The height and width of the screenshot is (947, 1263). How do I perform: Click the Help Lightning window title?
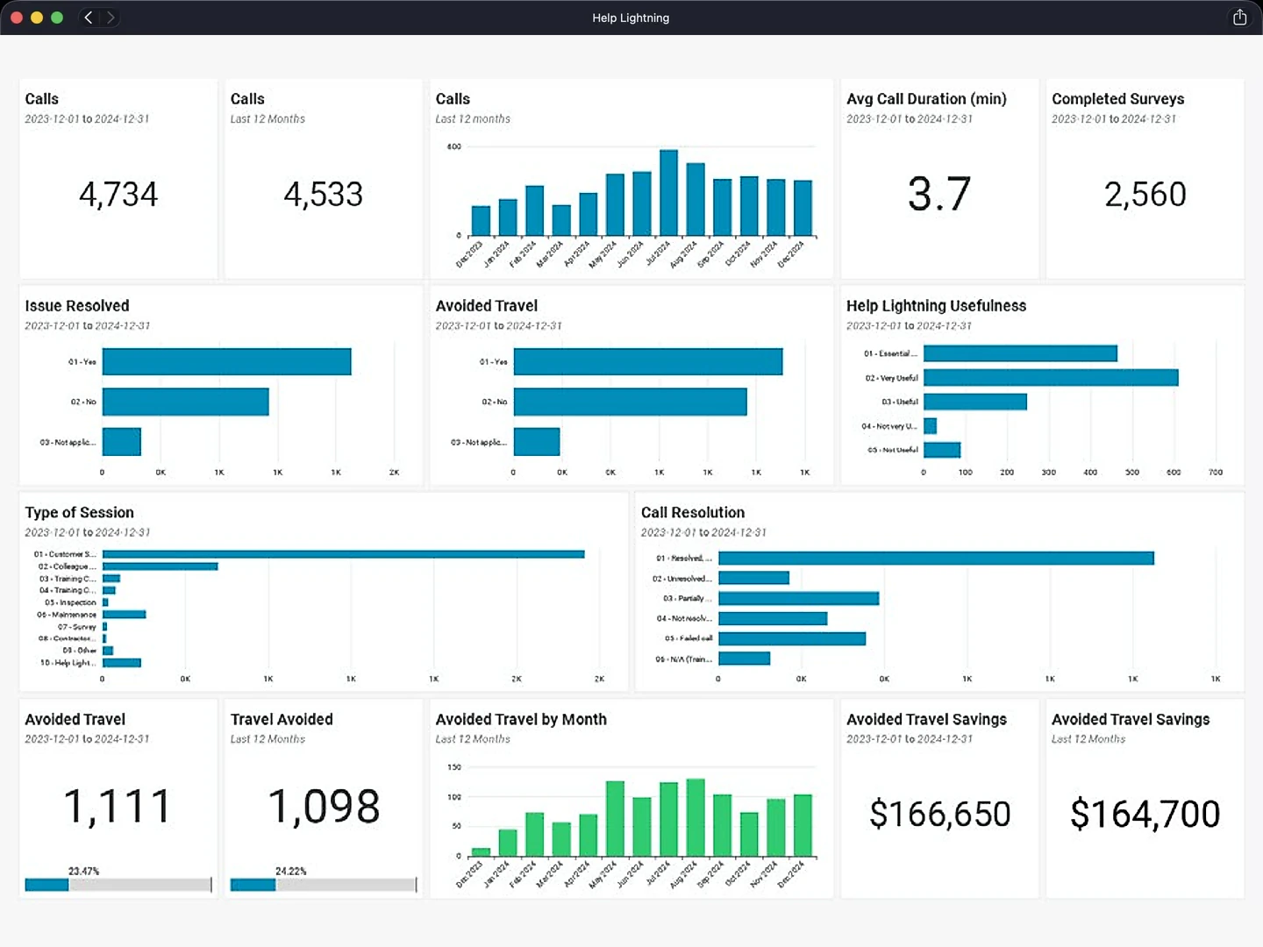click(631, 18)
